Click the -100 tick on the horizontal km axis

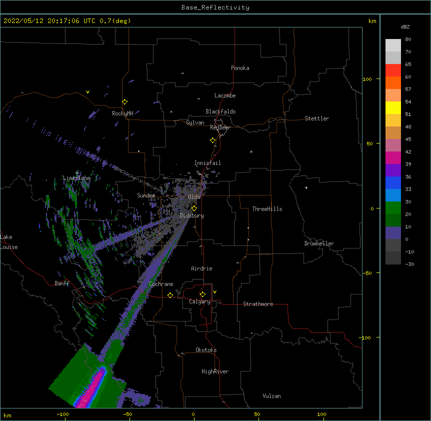click(62, 414)
